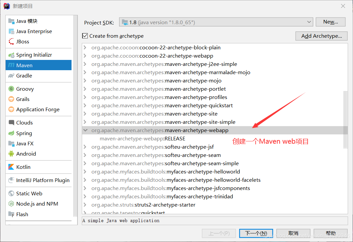Click the Gradle elephant icon
353x242 pixels.
[11, 75]
